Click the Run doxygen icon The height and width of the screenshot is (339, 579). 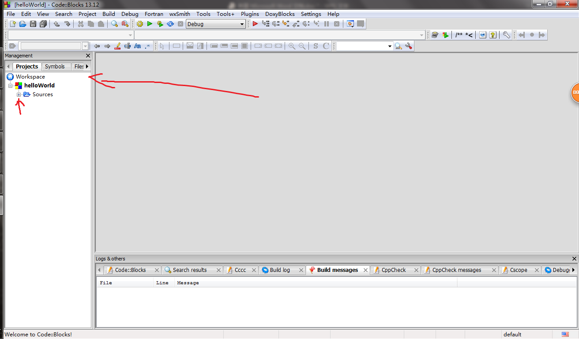click(445, 35)
